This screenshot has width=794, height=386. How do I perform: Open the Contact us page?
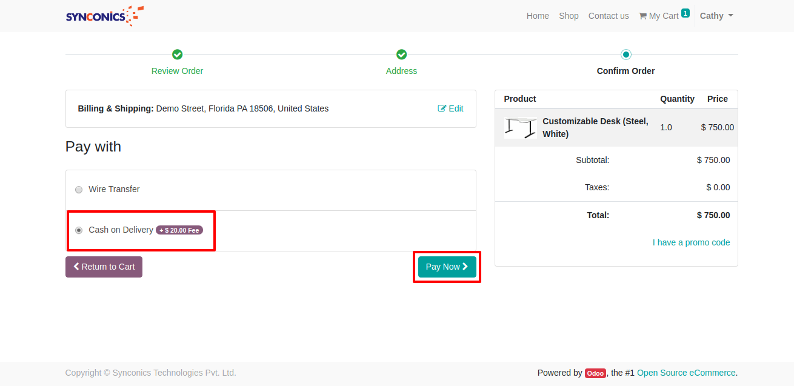[609, 16]
